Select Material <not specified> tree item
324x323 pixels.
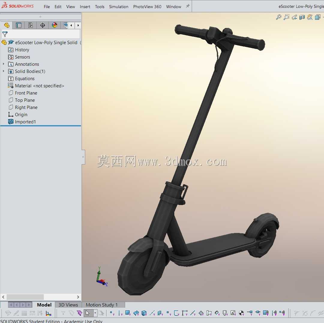point(36,86)
